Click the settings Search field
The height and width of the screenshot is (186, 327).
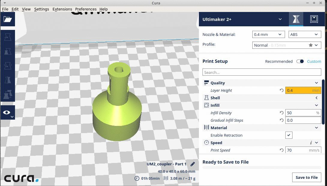click(x=262, y=72)
